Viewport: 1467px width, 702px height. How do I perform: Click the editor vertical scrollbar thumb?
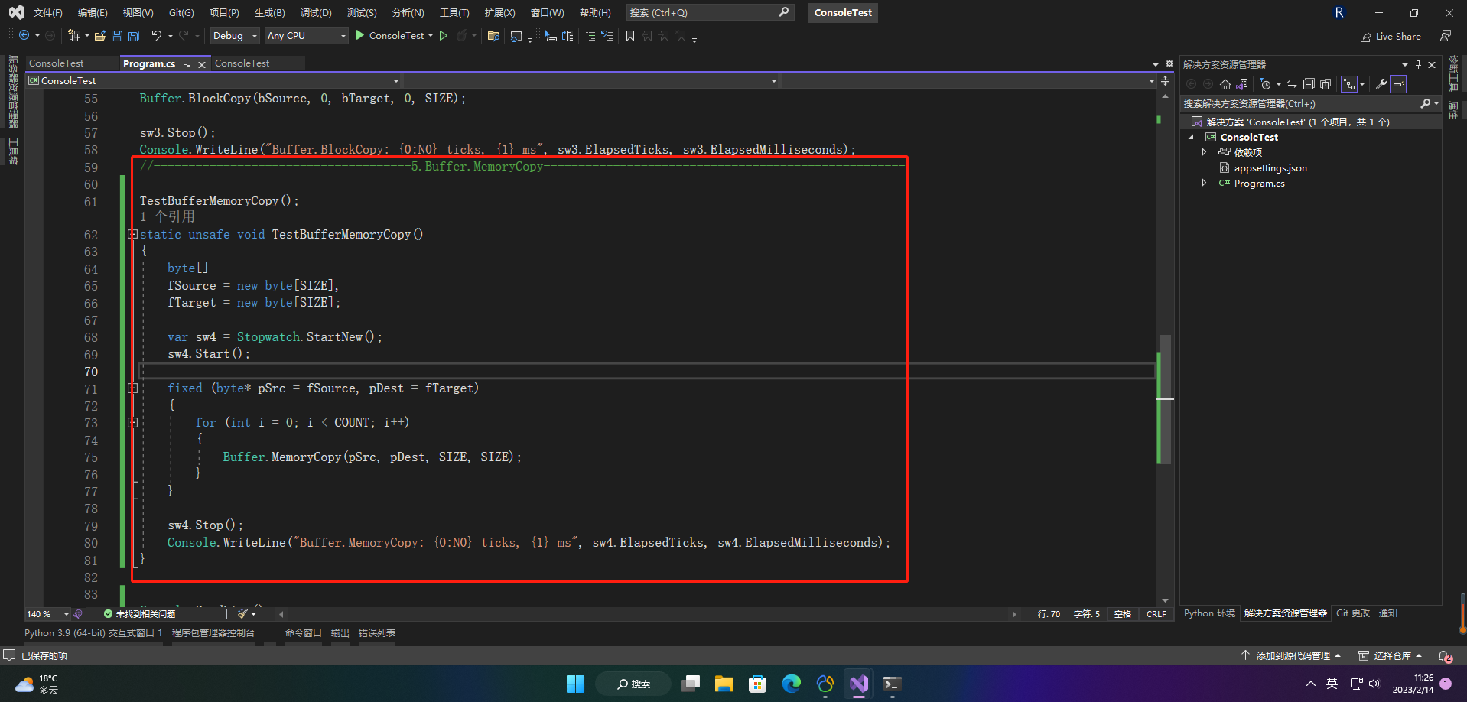point(1165,398)
